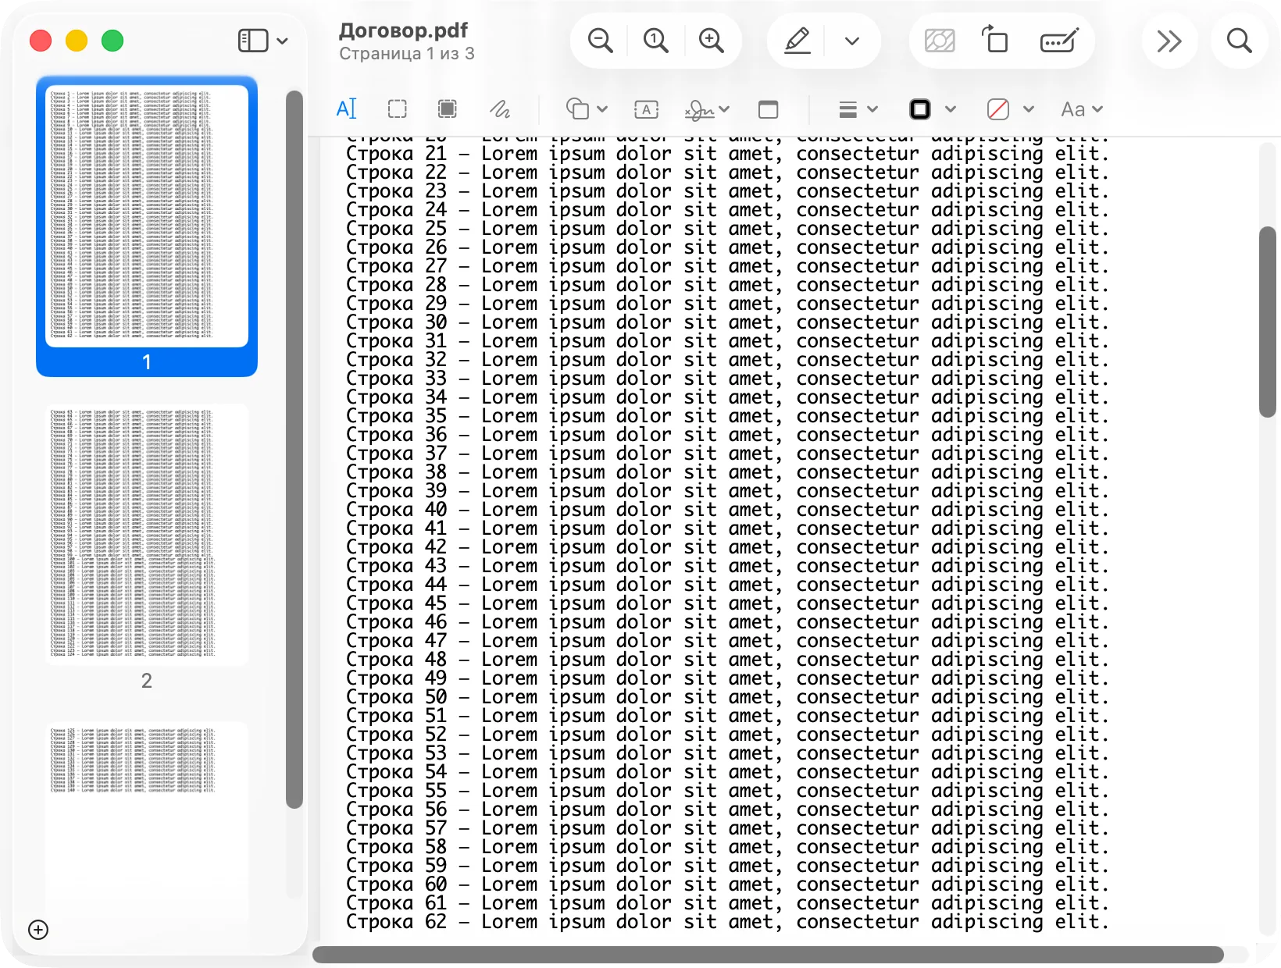
Task: Open the Sign signature menu
Action: 707,110
